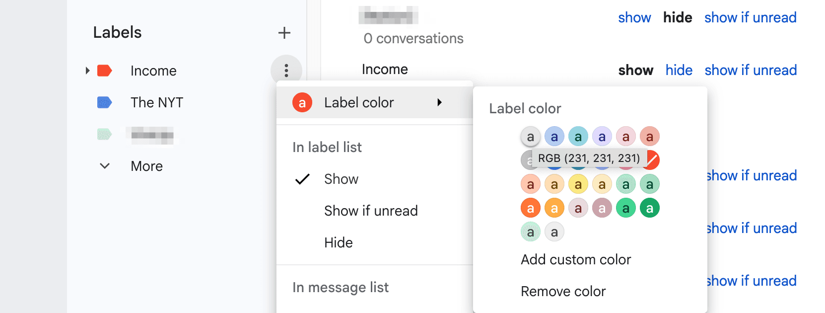Click the custom color circle with red slash

pyautogui.click(x=650, y=160)
